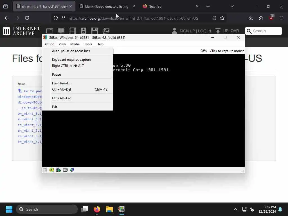Click the UPLOAD button
This screenshot has height=216, width=288.
click(227, 31)
